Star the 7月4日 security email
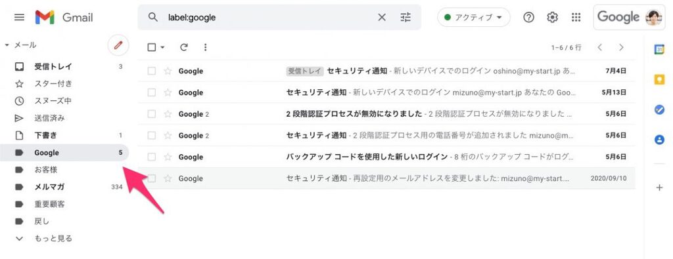673x259 pixels. tap(168, 71)
